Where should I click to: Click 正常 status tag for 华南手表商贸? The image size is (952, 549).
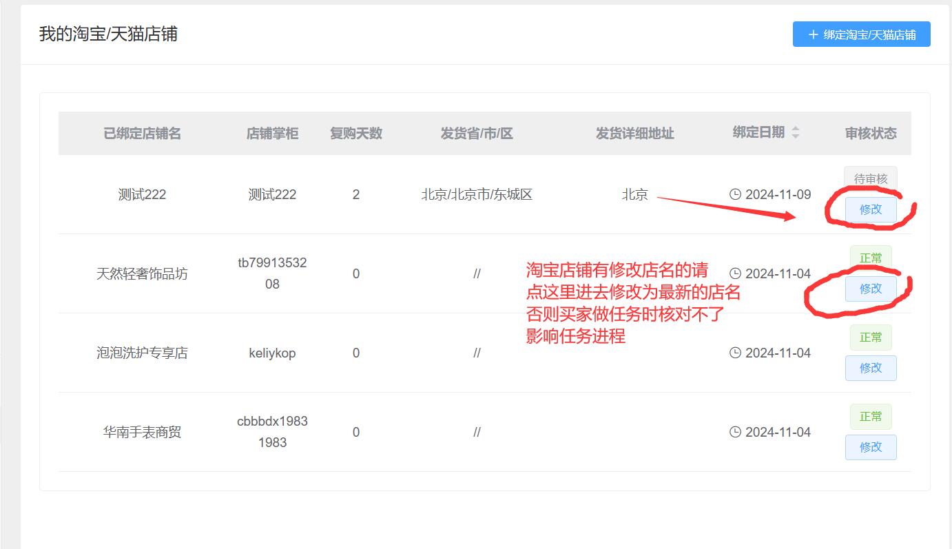point(871,416)
